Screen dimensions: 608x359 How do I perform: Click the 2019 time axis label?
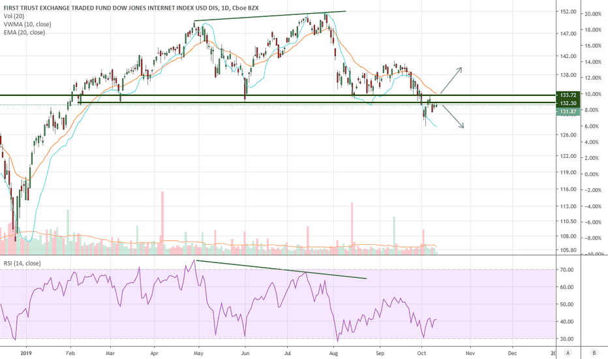pyautogui.click(x=26, y=353)
